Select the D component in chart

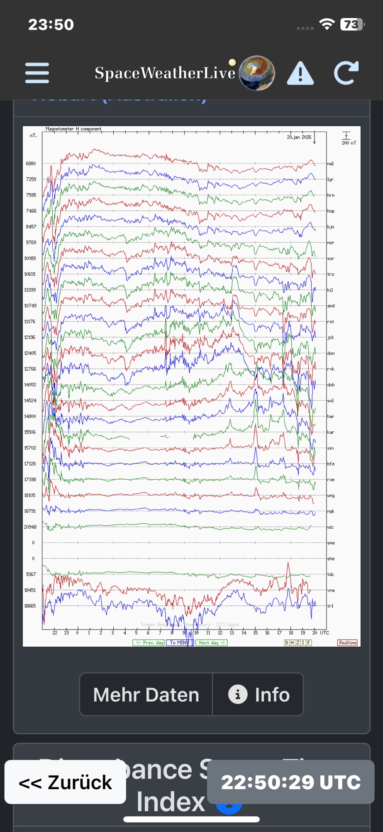click(286, 643)
